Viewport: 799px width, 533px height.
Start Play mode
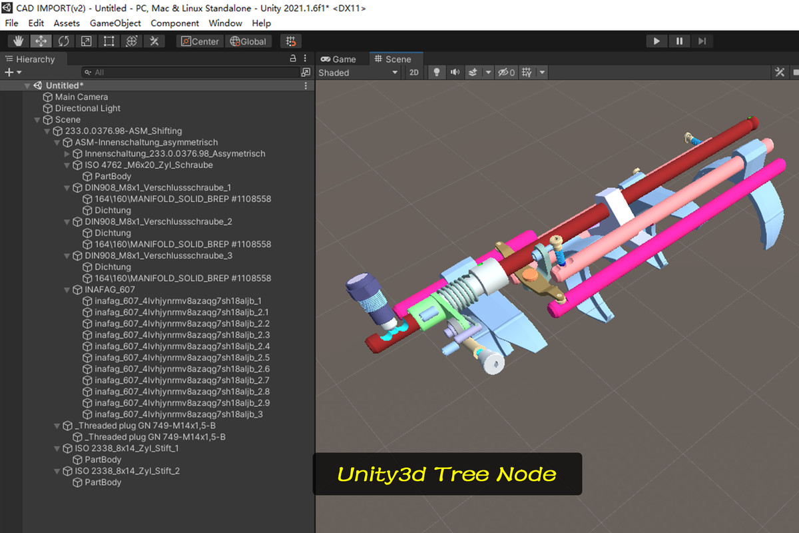coord(657,41)
